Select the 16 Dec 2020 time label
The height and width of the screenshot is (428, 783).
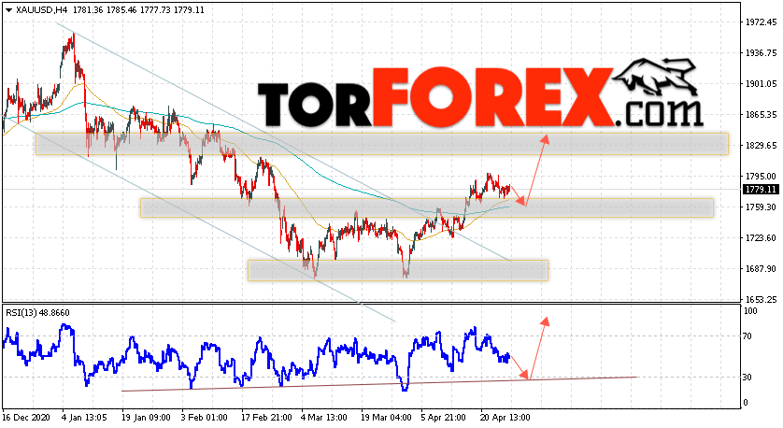click(x=25, y=417)
